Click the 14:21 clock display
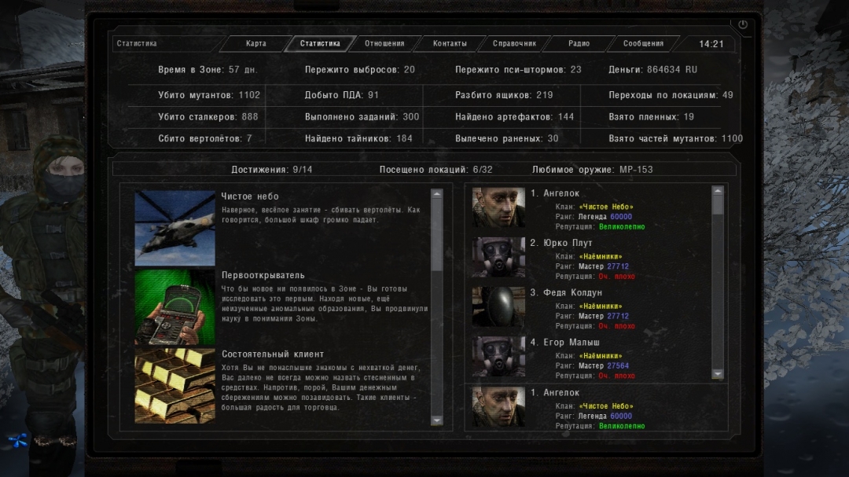 711,44
